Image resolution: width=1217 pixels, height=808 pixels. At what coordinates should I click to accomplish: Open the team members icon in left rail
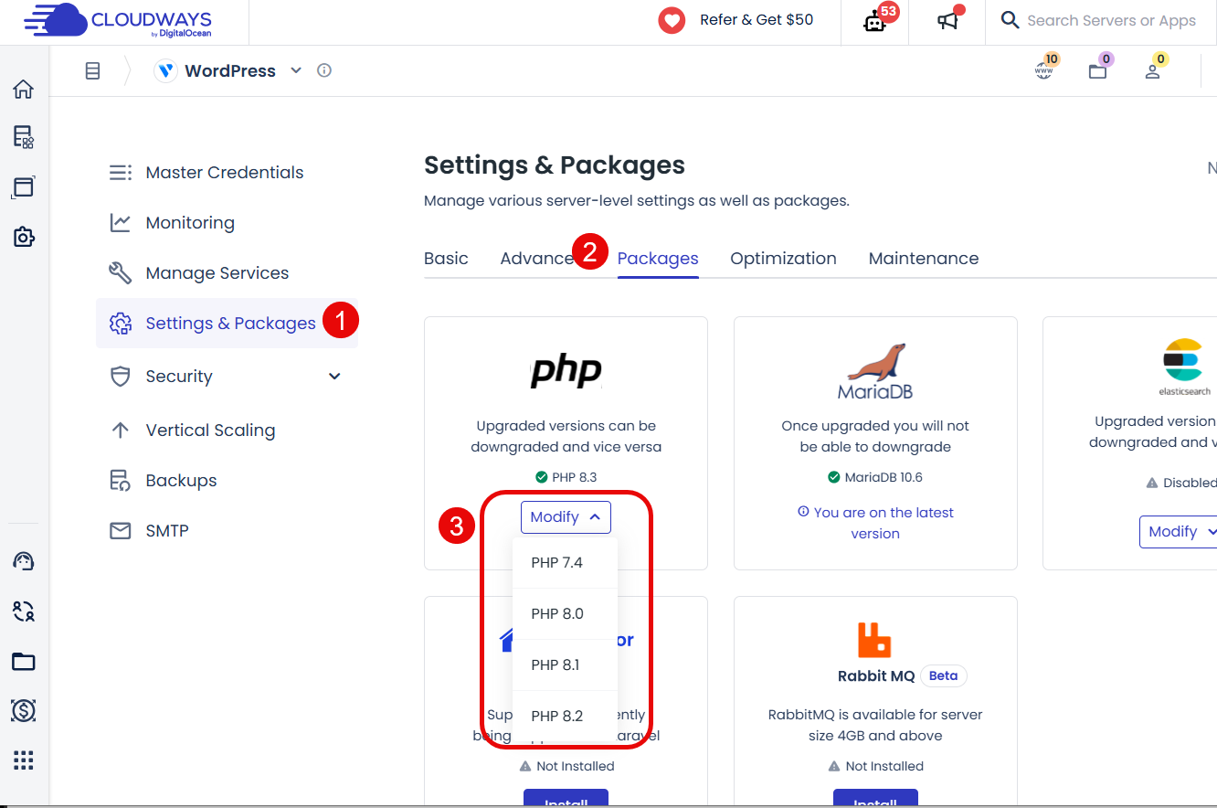click(24, 611)
